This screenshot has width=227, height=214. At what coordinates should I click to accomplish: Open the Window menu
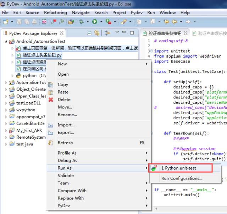pos(168,13)
